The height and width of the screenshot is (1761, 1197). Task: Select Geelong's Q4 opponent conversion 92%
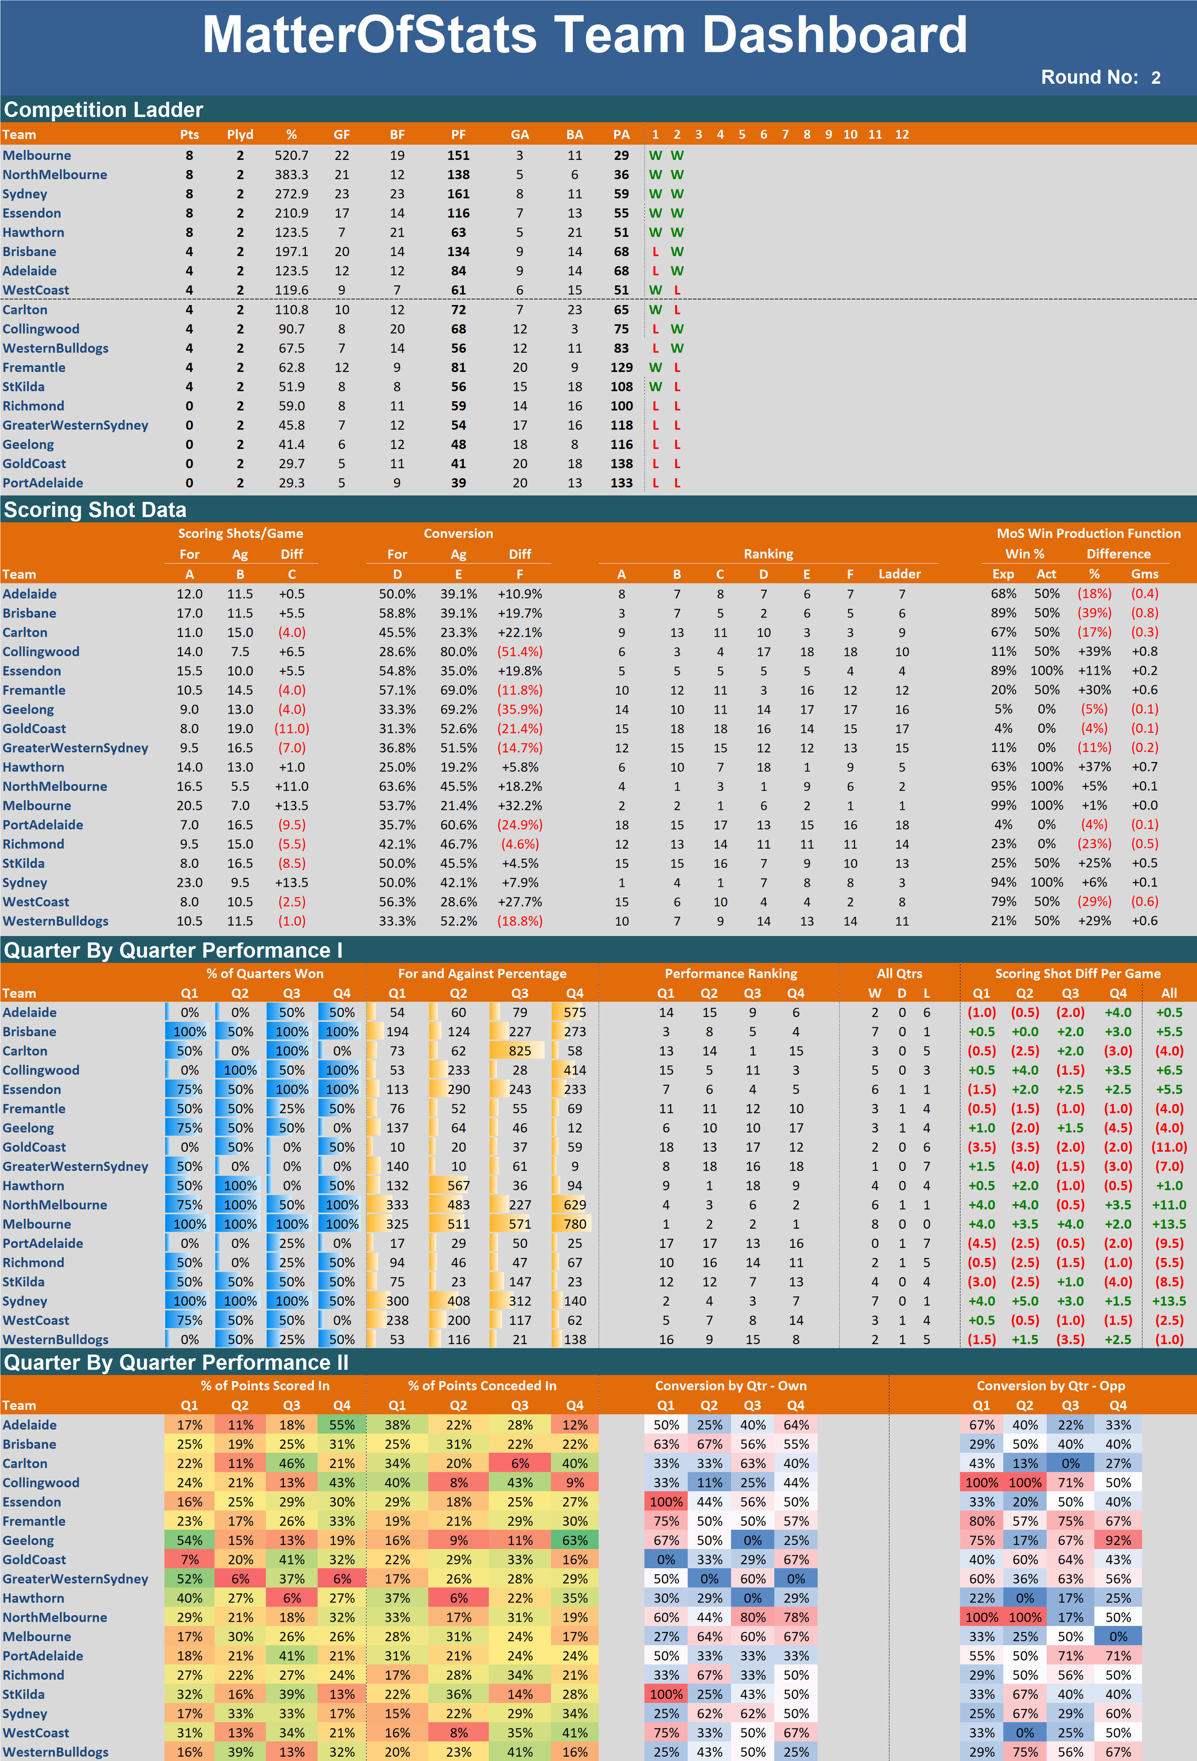(1118, 1540)
